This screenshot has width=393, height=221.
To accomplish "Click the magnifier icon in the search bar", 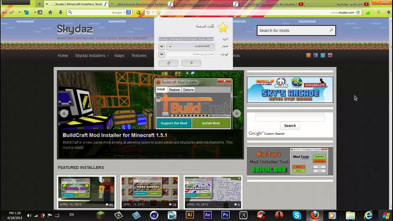I will click(x=70, y=12).
